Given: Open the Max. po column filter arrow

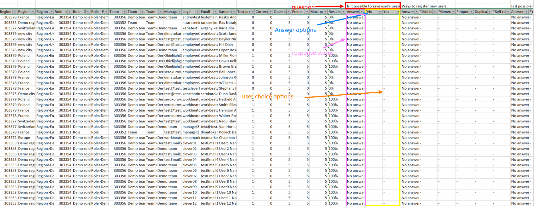Looking at the screenshot, I should [x=325, y=12].
